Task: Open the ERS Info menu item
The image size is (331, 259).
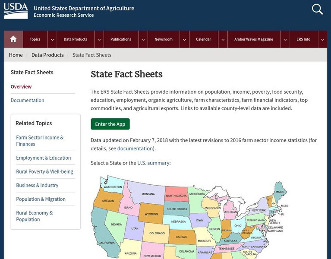Action: click(x=303, y=39)
